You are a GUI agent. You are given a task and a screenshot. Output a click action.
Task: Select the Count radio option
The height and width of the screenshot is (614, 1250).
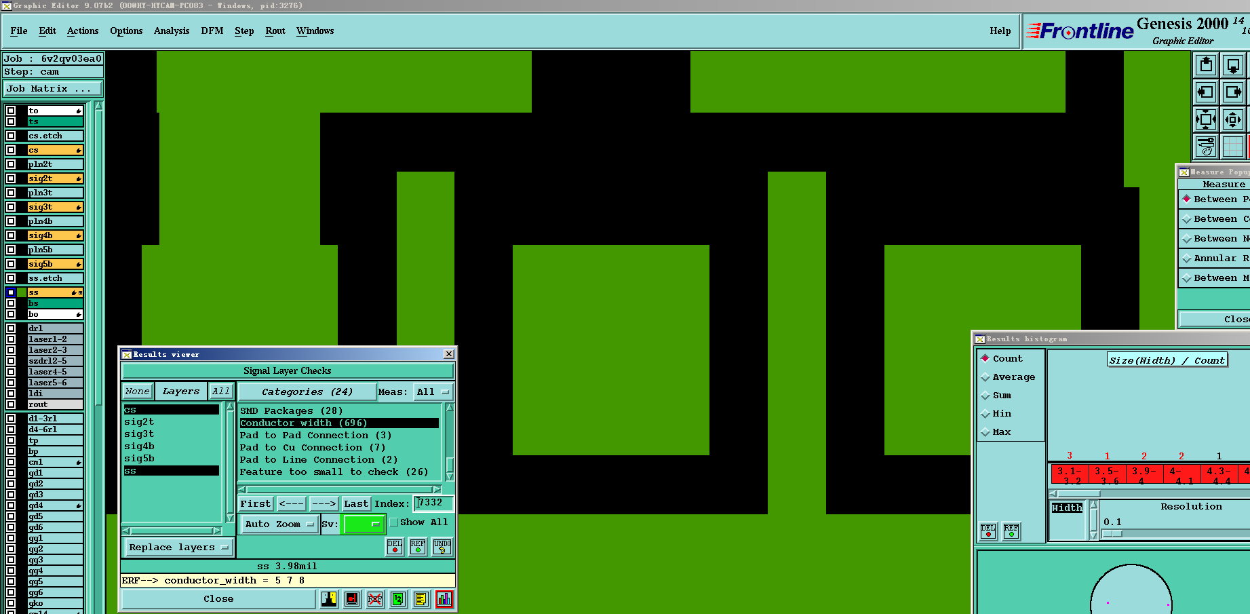tap(985, 358)
